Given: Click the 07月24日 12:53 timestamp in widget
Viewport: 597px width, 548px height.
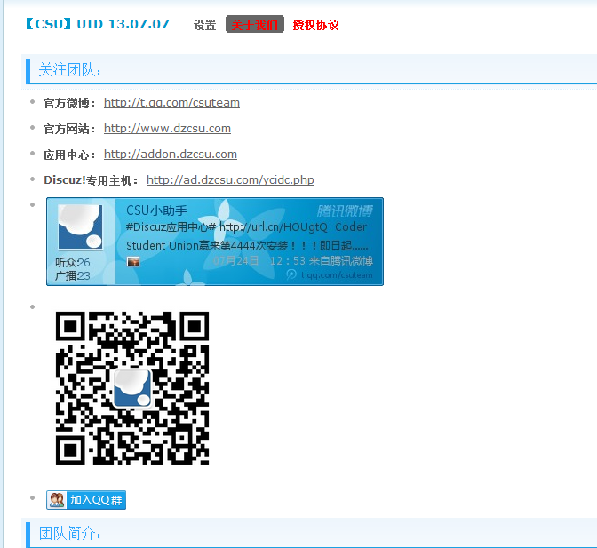Looking at the screenshot, I should point(259,261).
